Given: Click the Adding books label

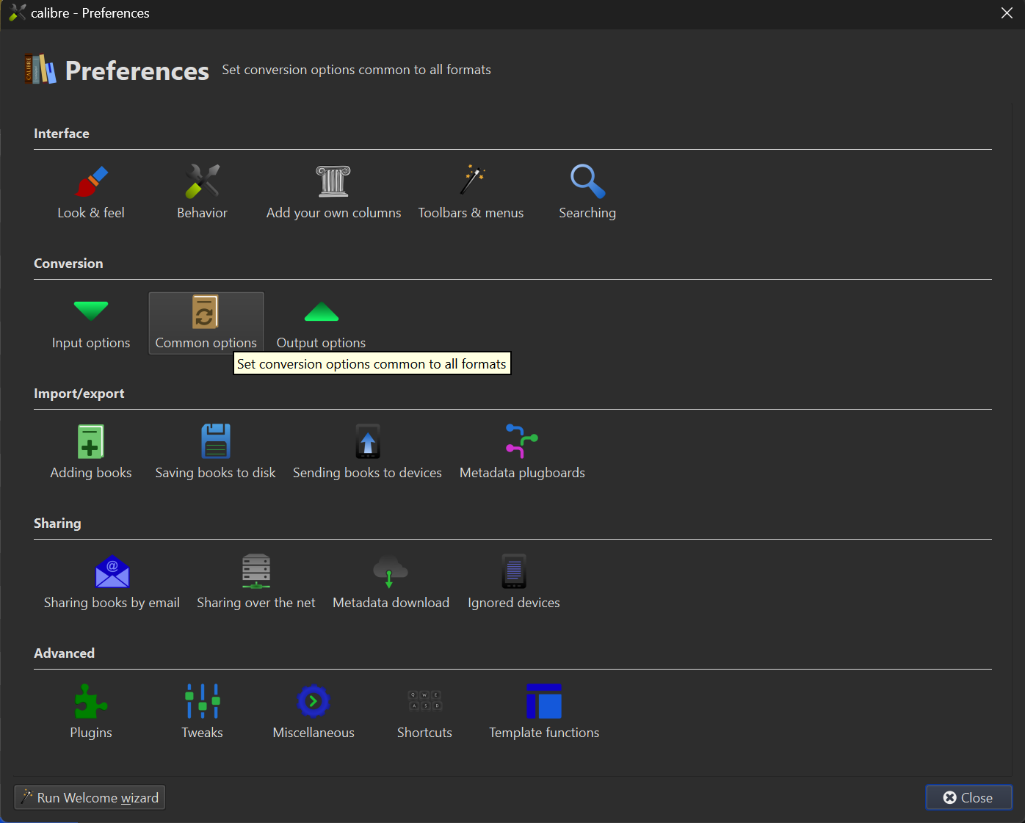Looking at the screenshot, I should click(x=91, y=473).
